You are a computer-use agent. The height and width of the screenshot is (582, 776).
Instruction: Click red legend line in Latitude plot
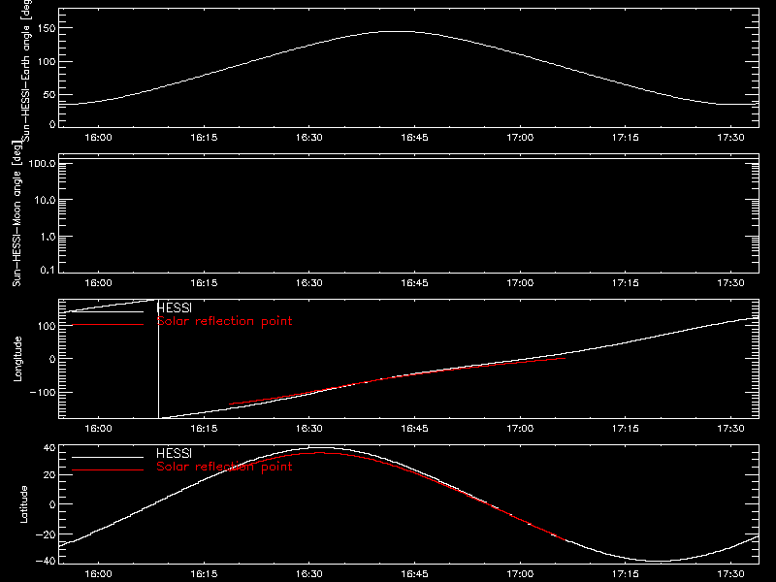(108, 470)
